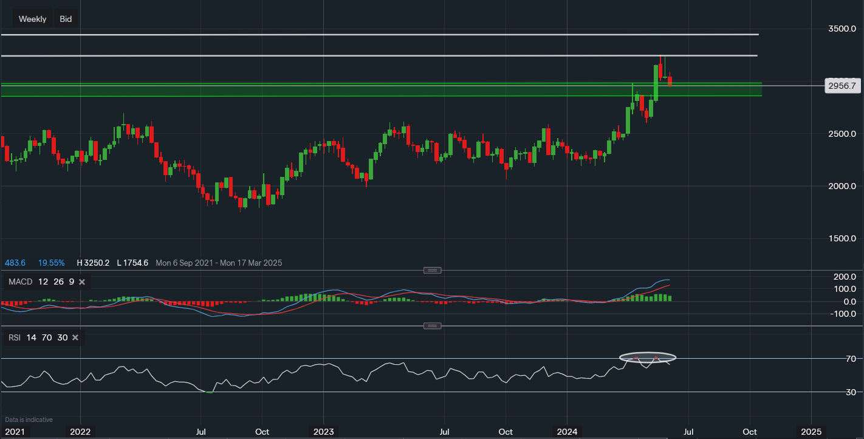
Task: Toggle the Bid price type selector
Action: coord(66,19)
